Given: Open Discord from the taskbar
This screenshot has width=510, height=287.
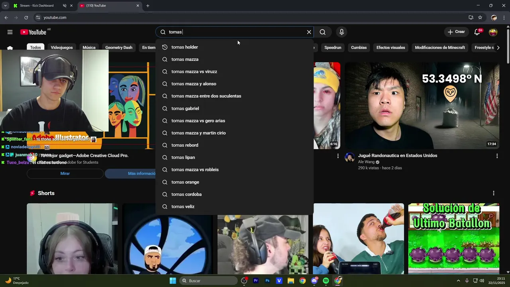Looking at the screenshot, I should 314,281.
